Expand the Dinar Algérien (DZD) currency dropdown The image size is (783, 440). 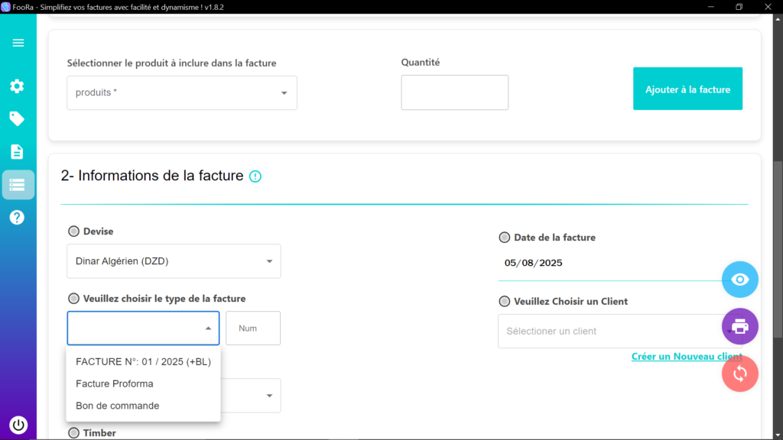[174, 261]
